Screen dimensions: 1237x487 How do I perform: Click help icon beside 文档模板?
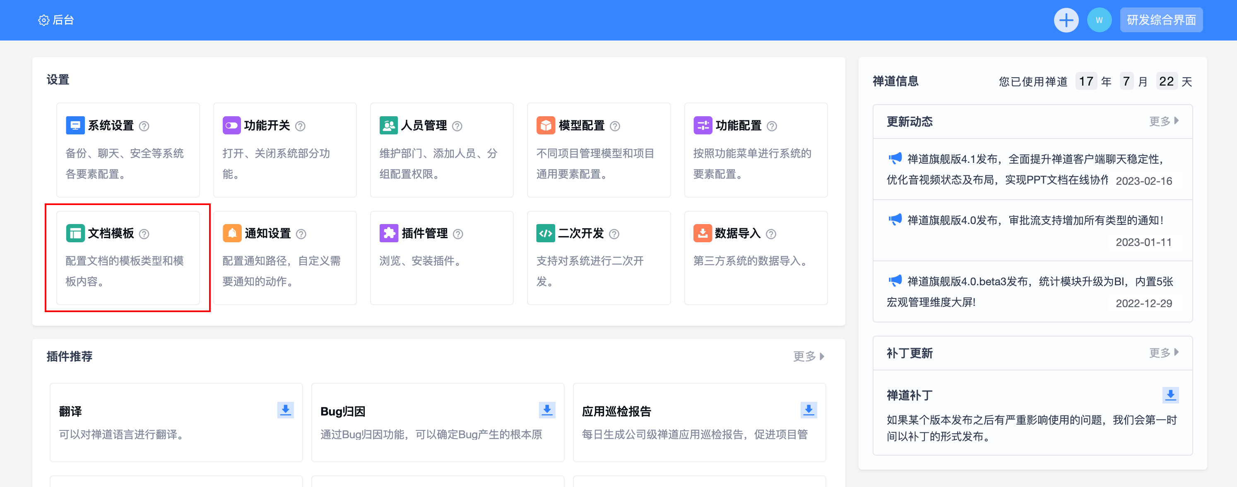[144, 234]
